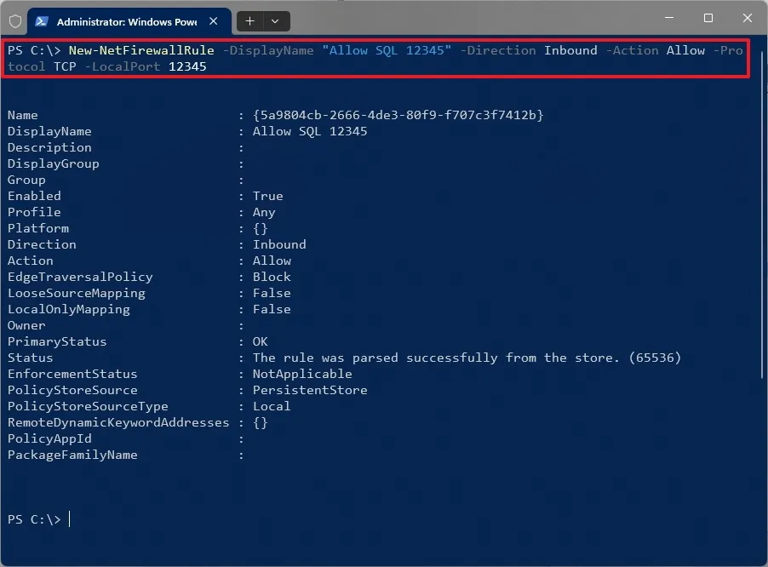
Task: Click the word Inbound in the Direction row
Action: [x=279, y=244]
